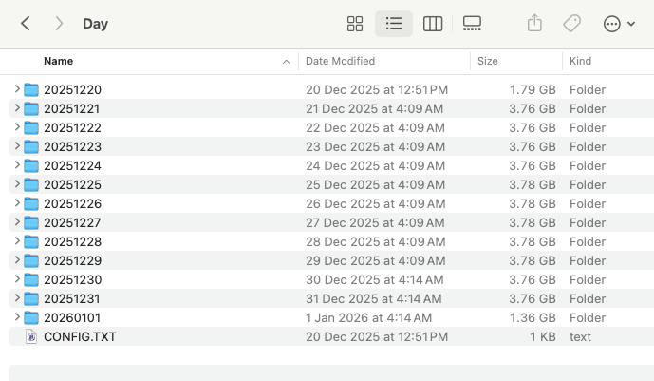This screenshot has width=654, height=381.
Task: Open the More actions ellipsis menu
Action: tap(618, 24)
